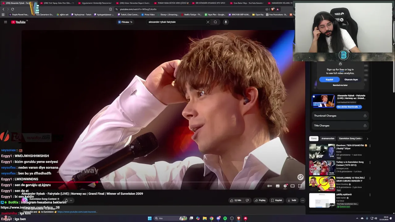Screen dimensions: 395x222
Task: Select the Eurovision Song Contest chip
Action: 351,138
